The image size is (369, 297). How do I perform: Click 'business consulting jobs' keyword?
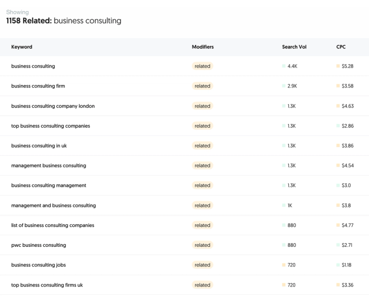coord(38,265)
